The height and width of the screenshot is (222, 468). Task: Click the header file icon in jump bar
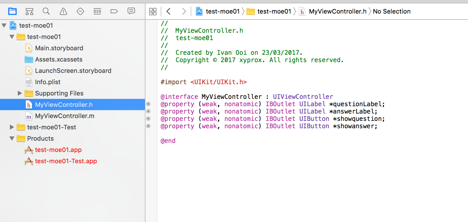coord(302,11)
